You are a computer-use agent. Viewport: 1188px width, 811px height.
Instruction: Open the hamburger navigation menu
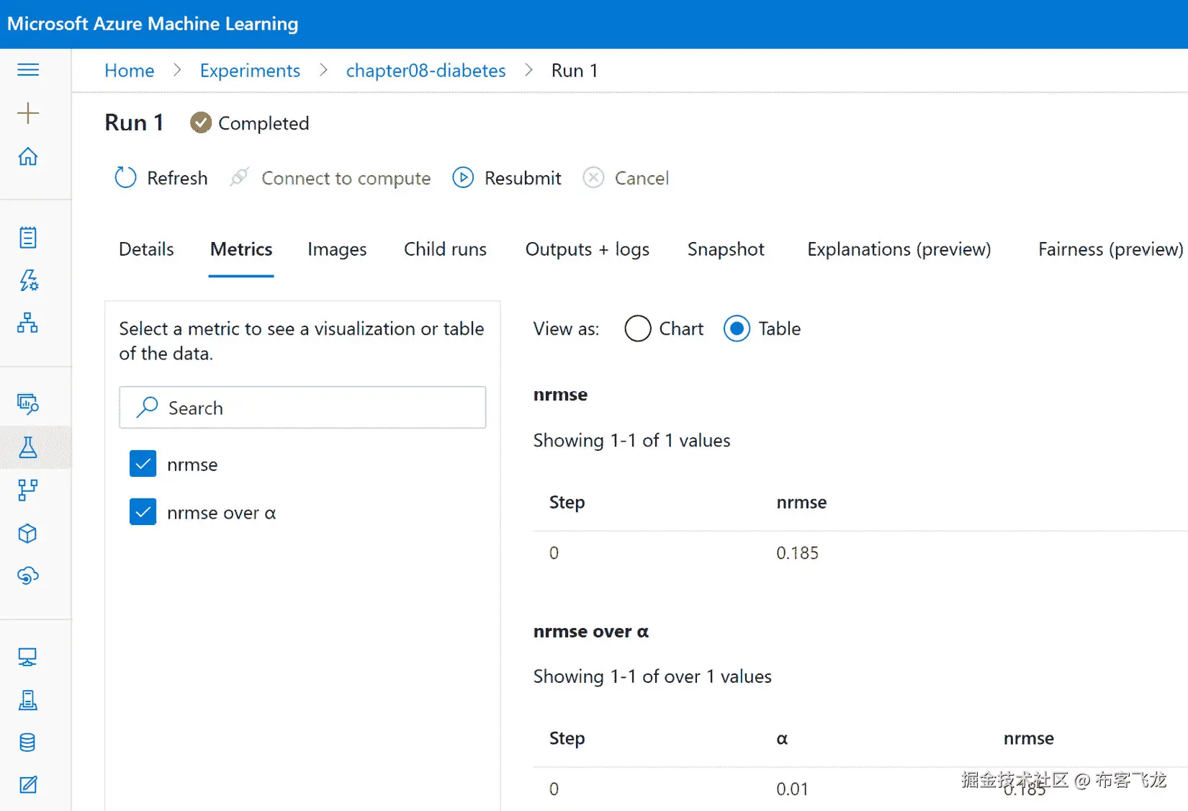28,70
